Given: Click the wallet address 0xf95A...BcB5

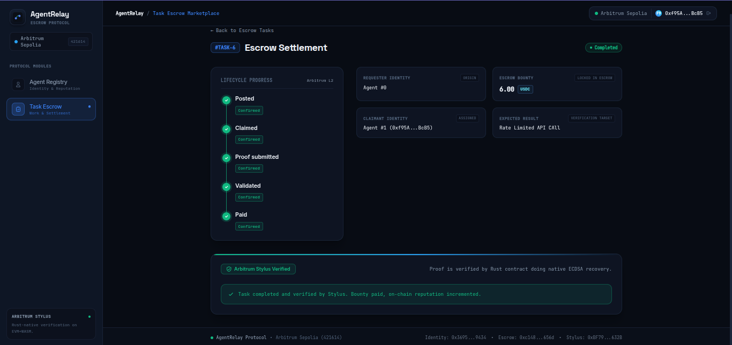Looking at the screenshot, I should pyautogui.click(x=684, y=13).
